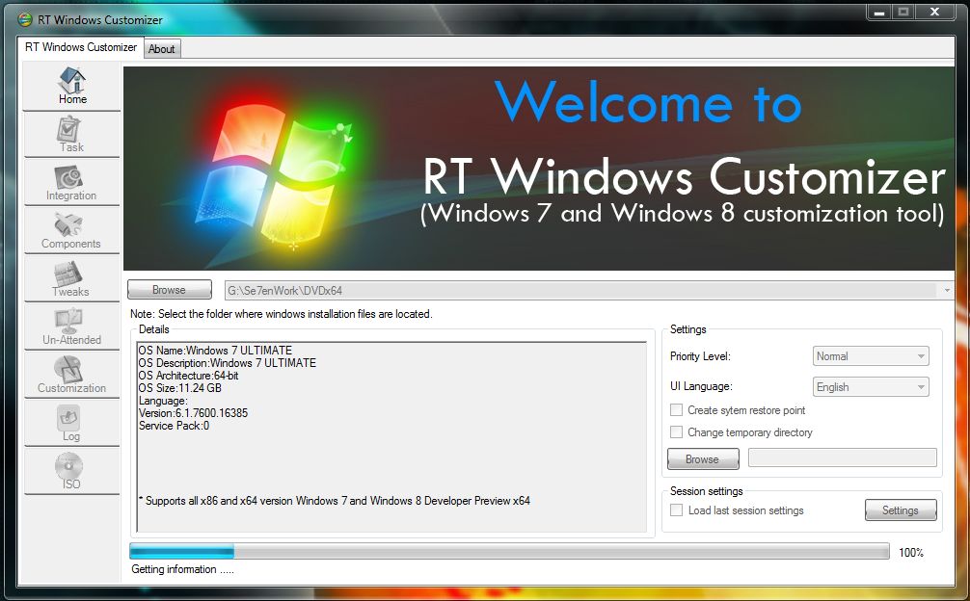Click the note about selecting the installation folder
This screenshot has height=601, width=970.
282,314
